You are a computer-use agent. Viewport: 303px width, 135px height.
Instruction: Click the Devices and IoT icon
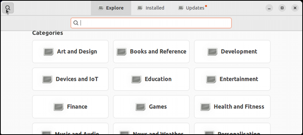tap(47, 79)
